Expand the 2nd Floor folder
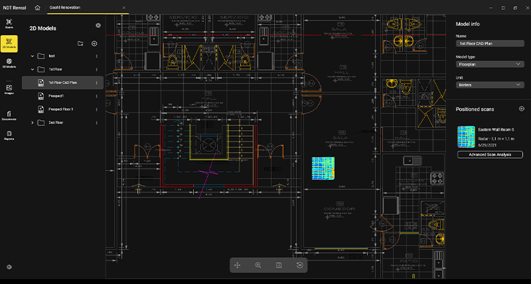The height and width of the screenshot is (284, 531). 33,123
